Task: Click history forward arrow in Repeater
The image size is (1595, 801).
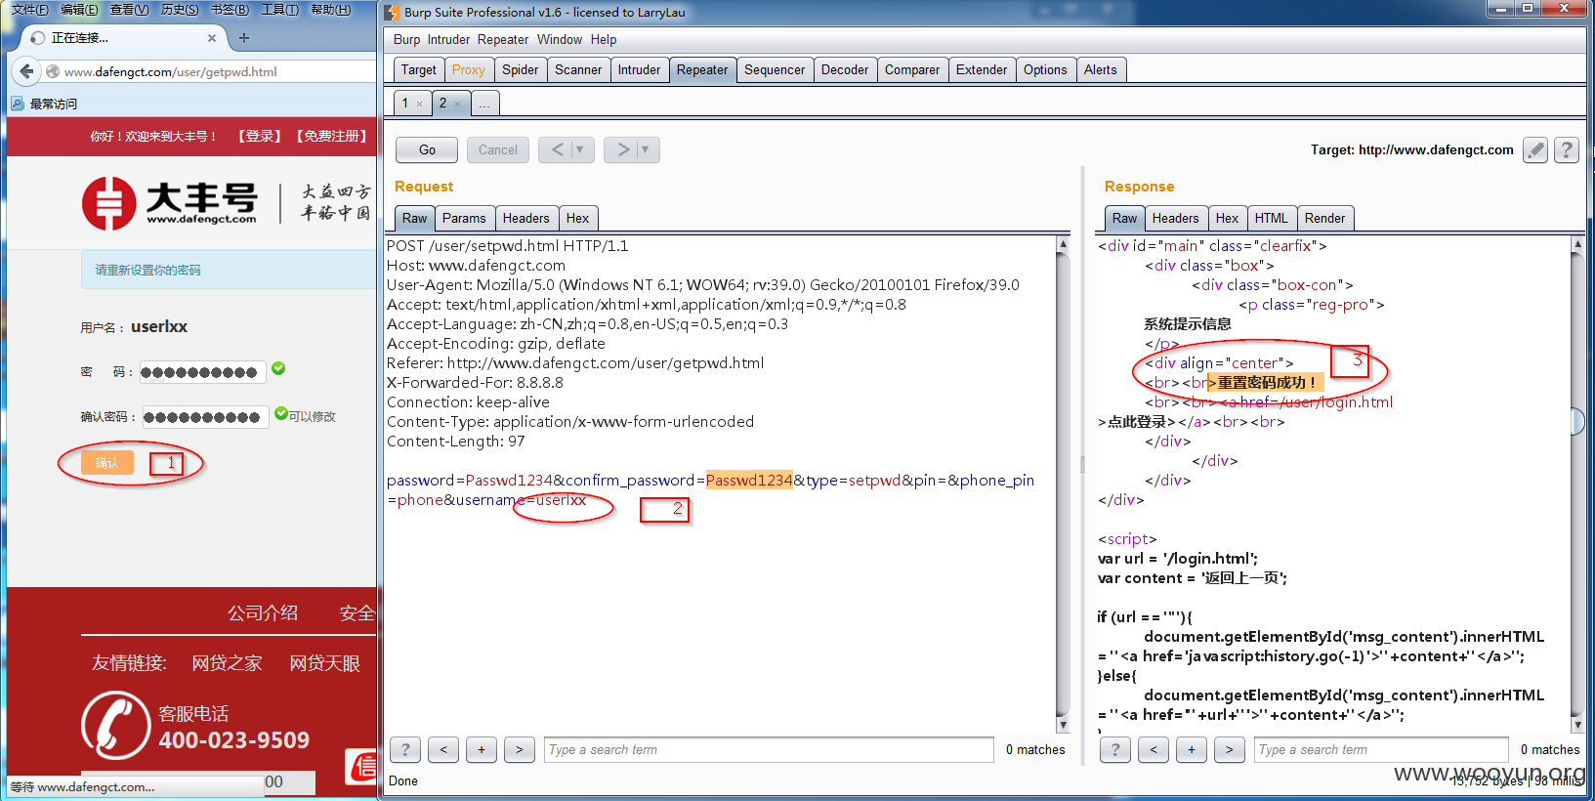Action: click(622, 149)
